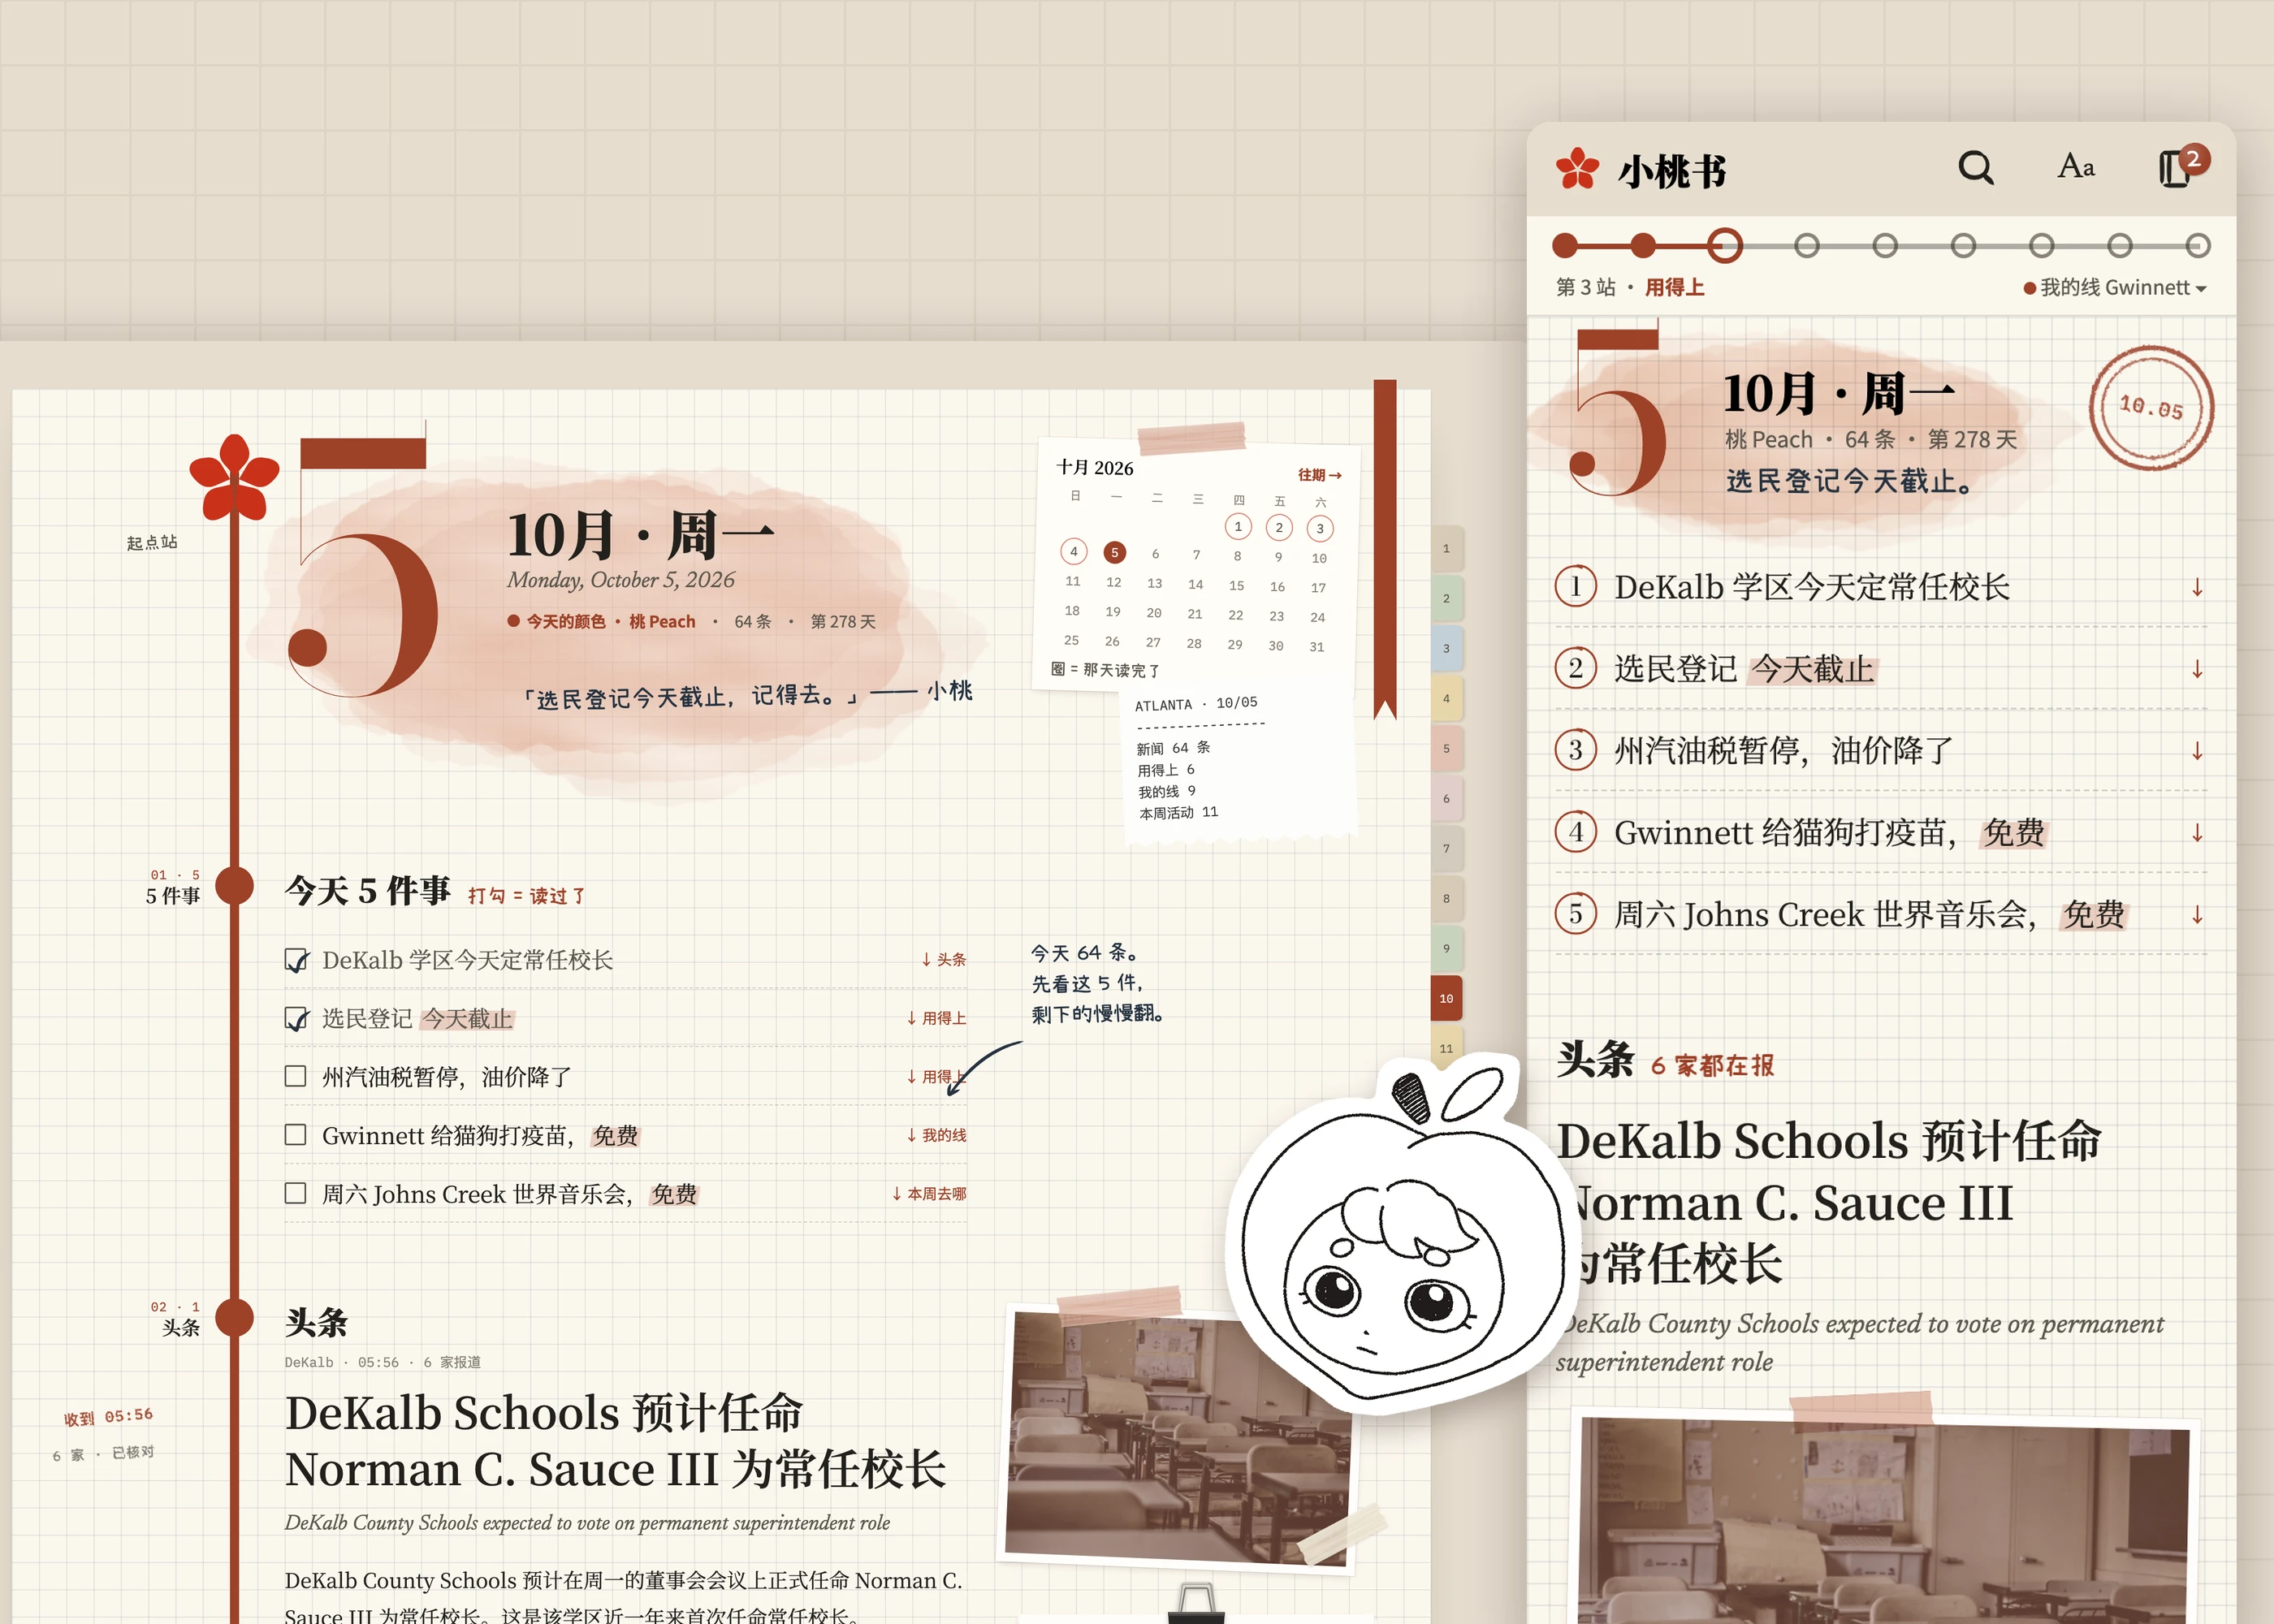Screen dimensions: 2274x1624
Task: Select the fourth stop circle on progress line
Action: coord(1806,245)
